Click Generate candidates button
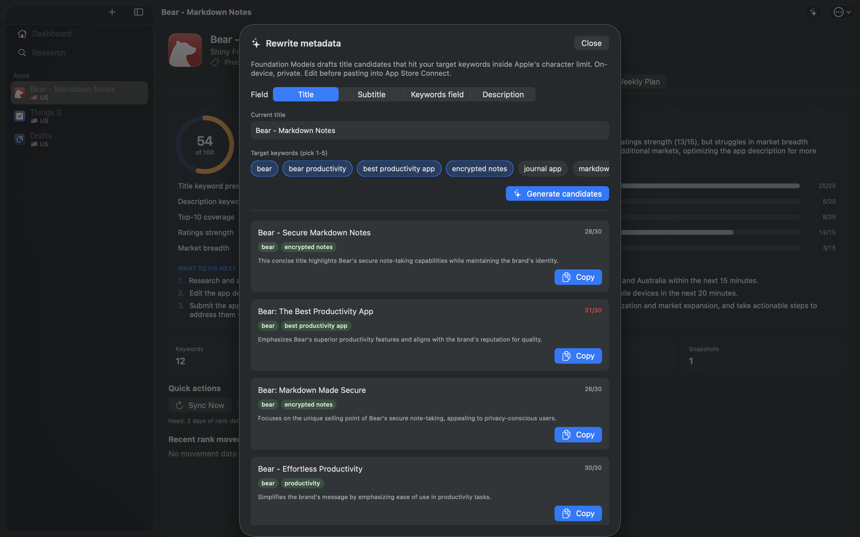Screen dimensions: 860x537 click(557, 194)
